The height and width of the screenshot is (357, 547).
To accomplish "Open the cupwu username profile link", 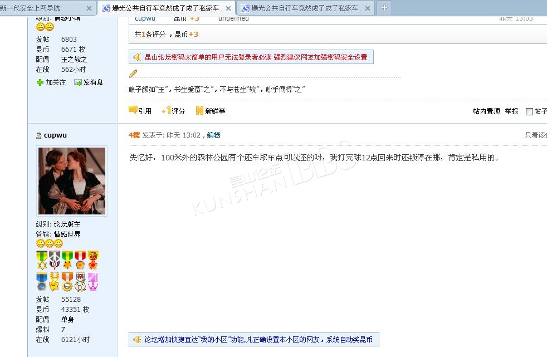I will (55, 135).
